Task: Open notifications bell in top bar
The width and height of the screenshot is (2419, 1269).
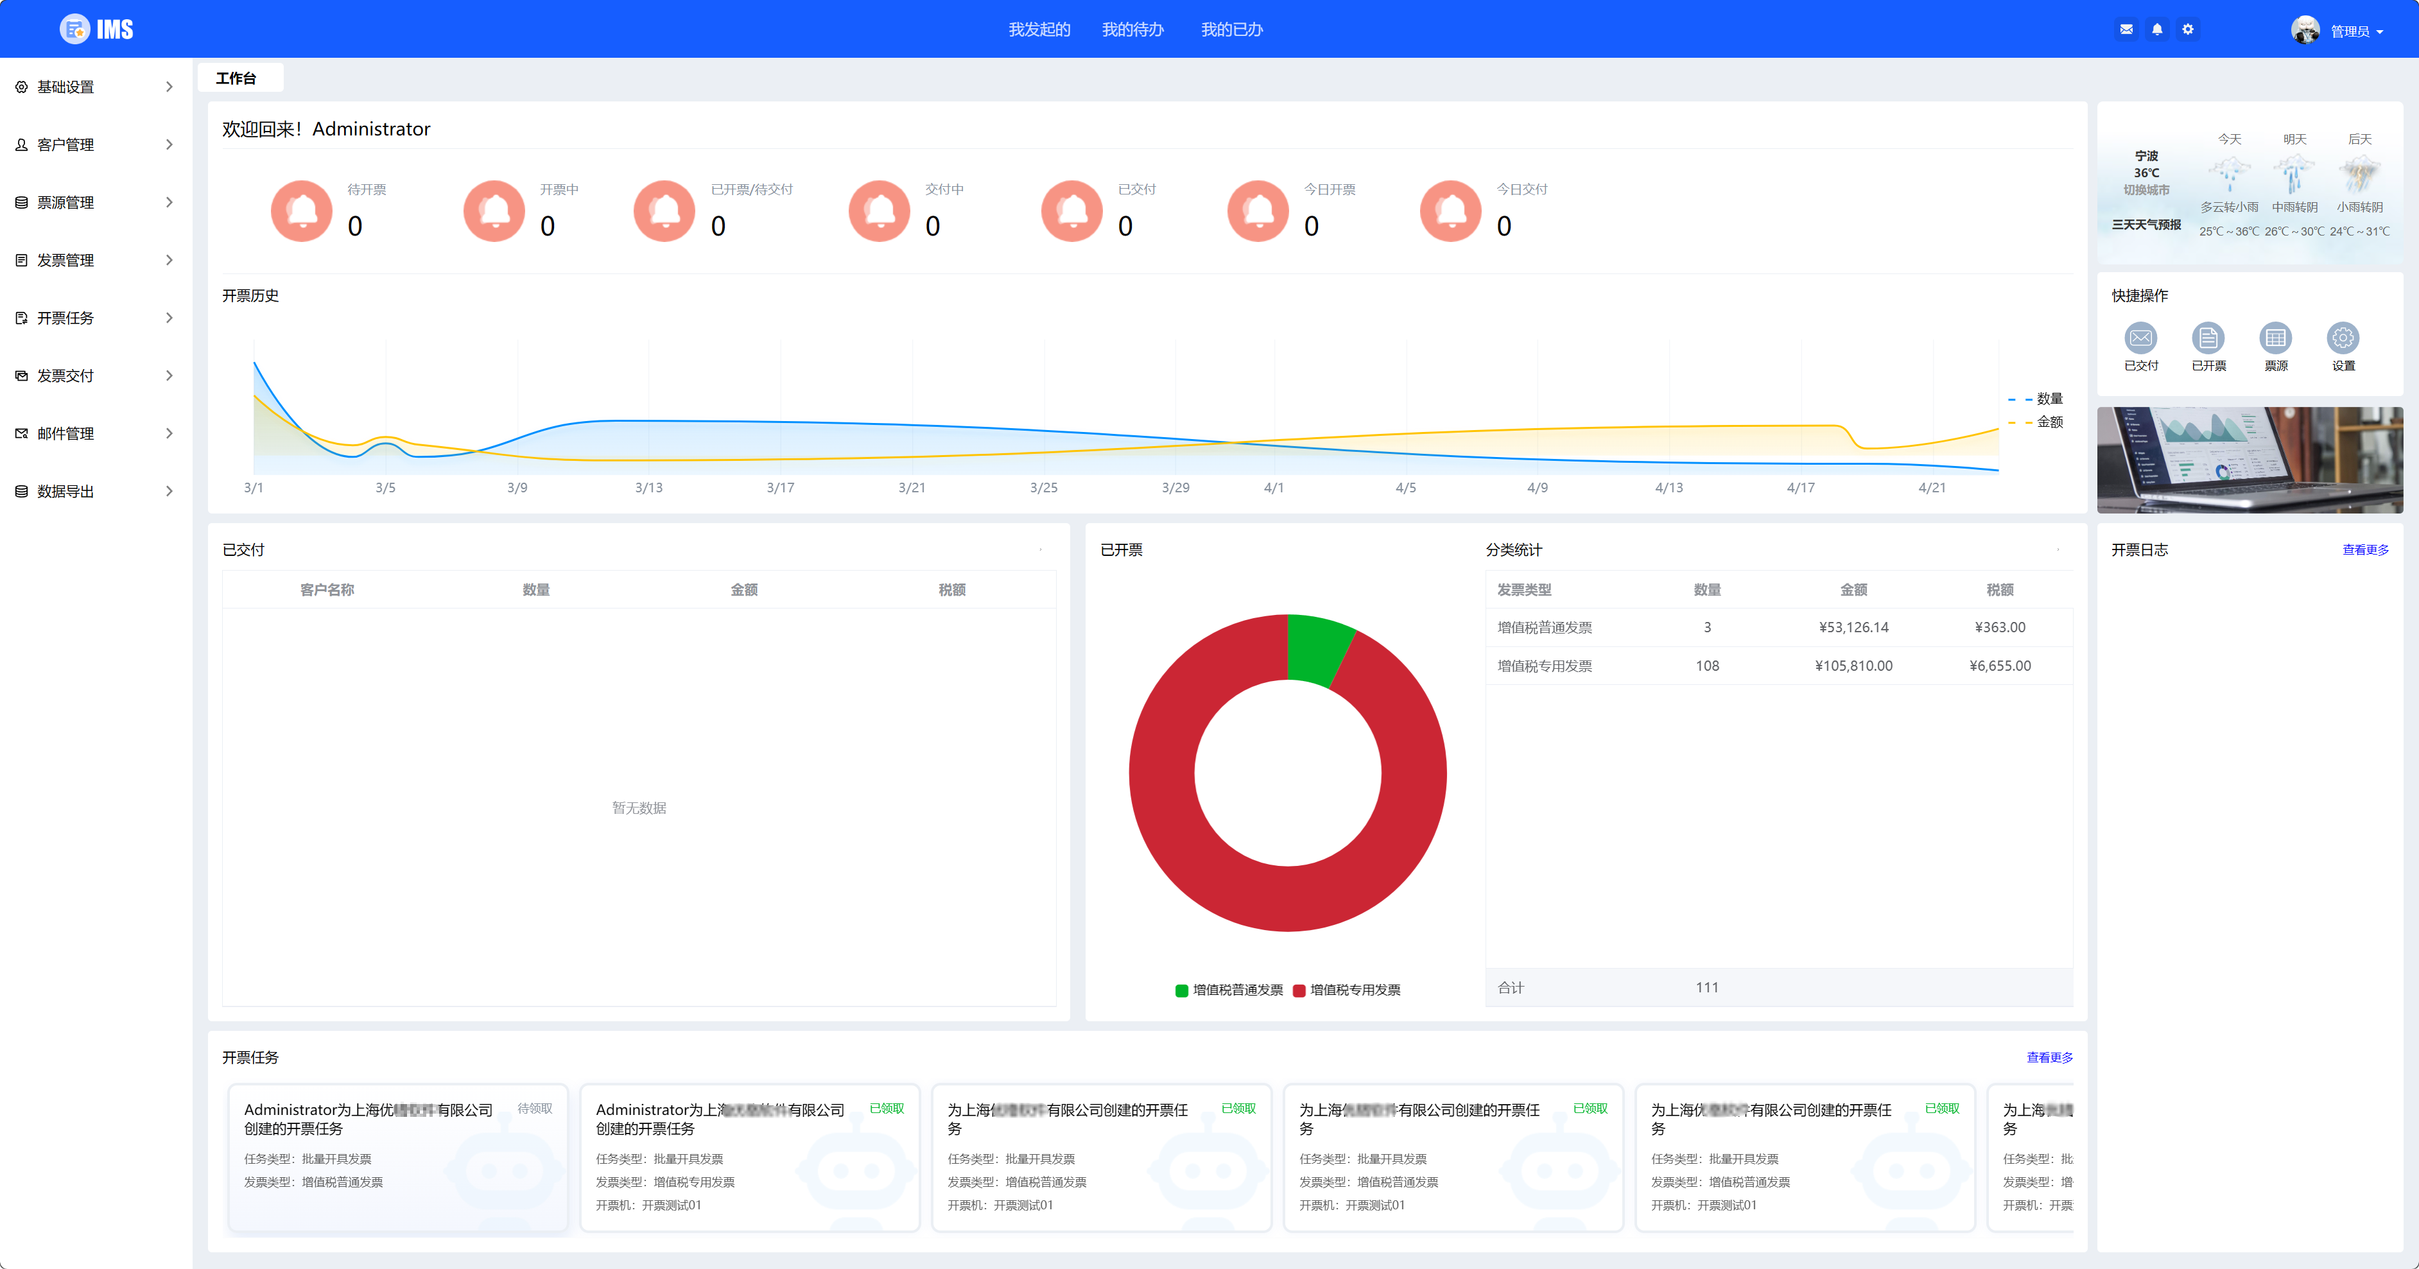Action: 2157,29
